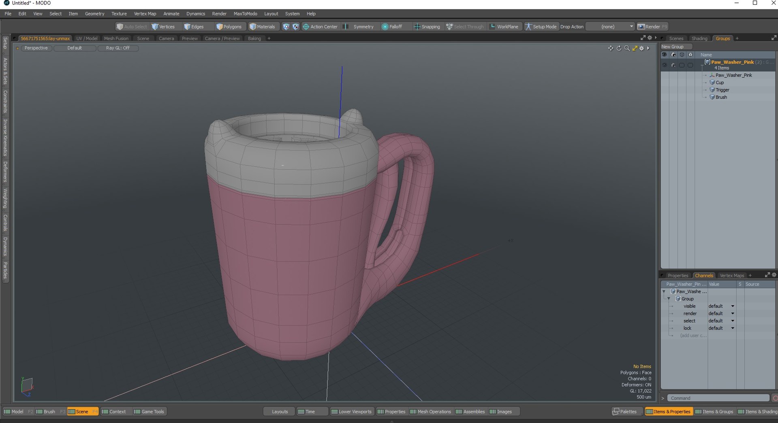This screenshot has height=423, width=778.
Task: Toggle render camera for Paw_Washer_Pink group
Action: [673, 65]
